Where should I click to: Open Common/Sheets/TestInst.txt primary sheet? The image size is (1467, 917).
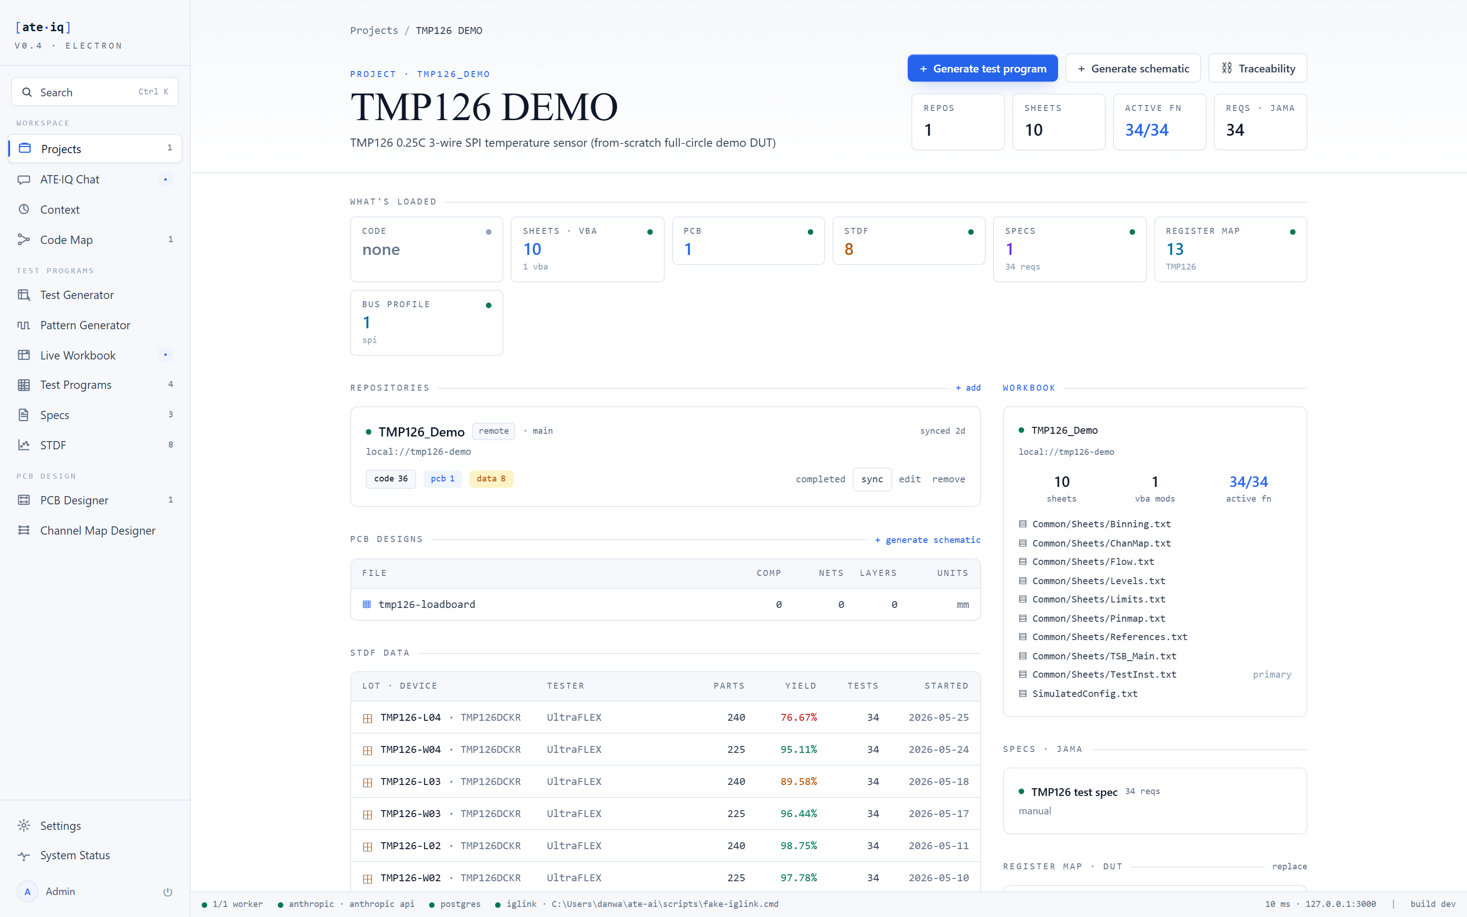(x=1155, y=674)
